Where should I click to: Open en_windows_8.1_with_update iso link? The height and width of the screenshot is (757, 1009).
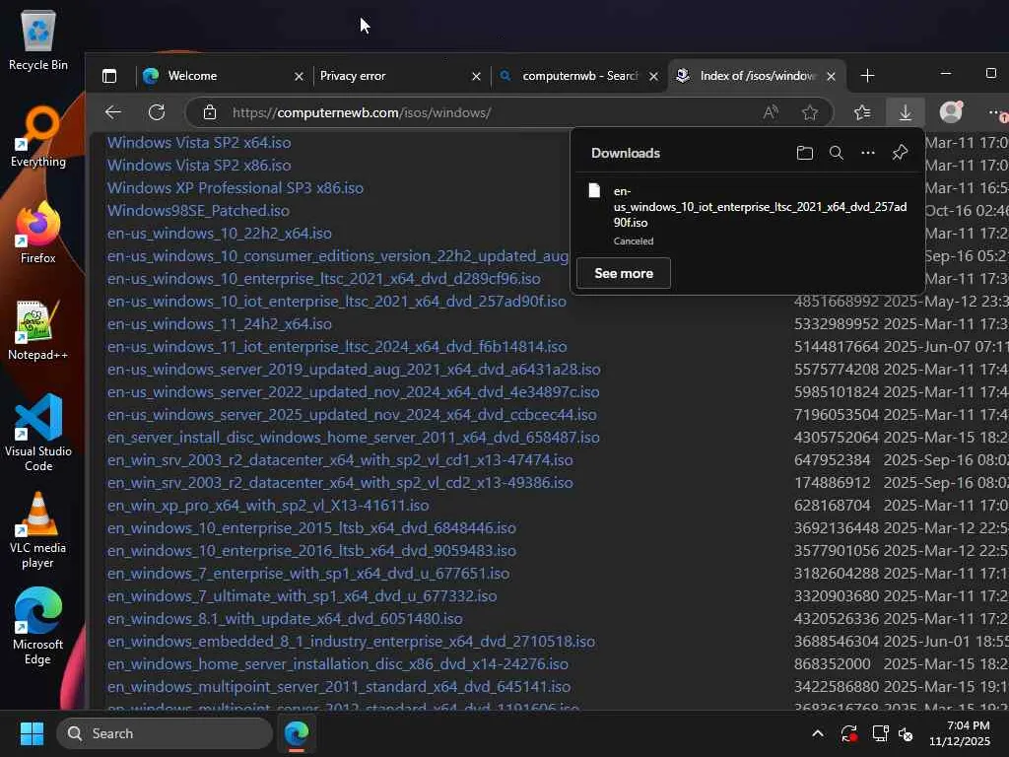point(285,619)
